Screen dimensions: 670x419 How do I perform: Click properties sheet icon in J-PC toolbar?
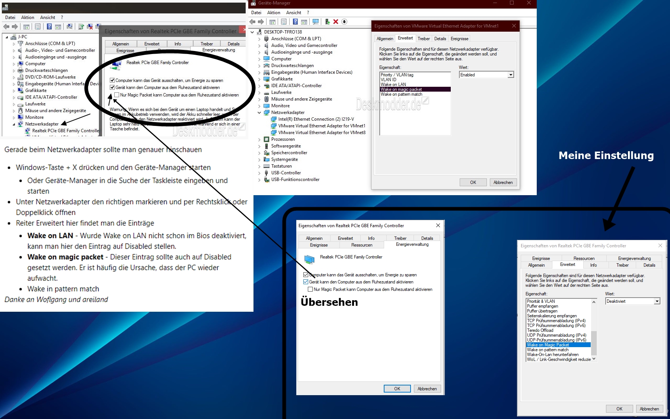tap(38, 26)
